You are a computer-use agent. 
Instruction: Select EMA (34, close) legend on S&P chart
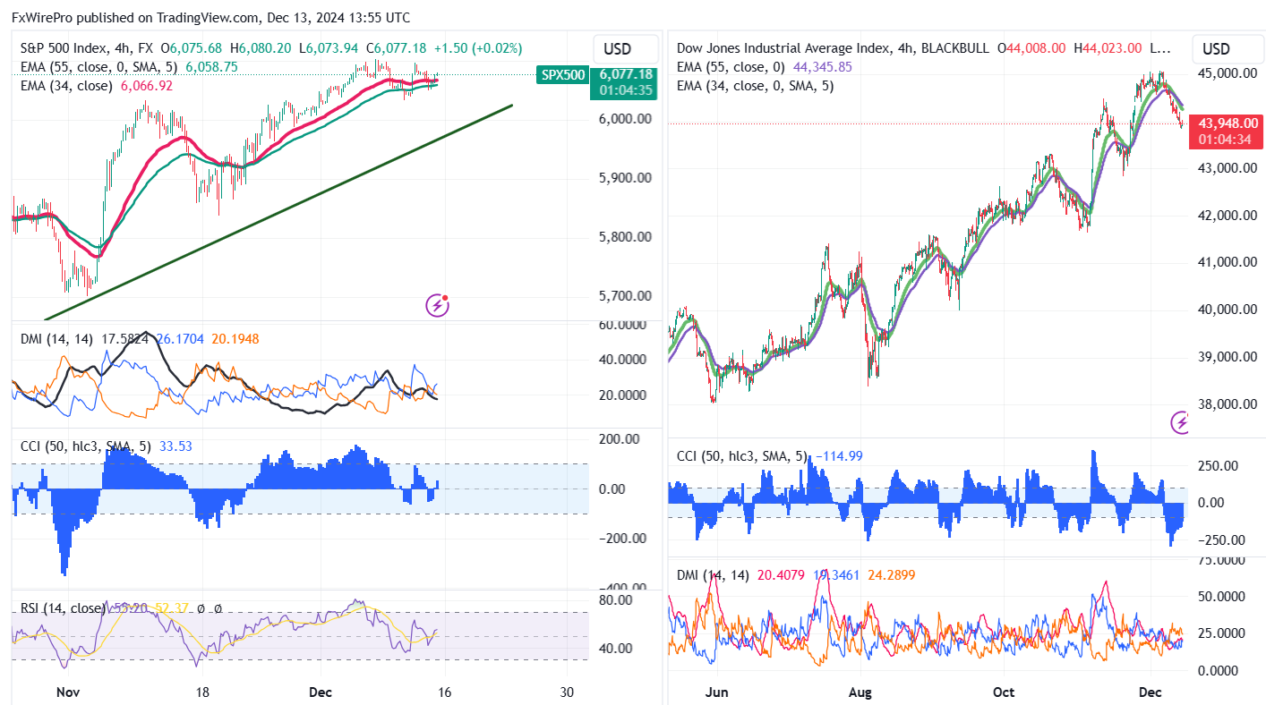tap(67, 86)
